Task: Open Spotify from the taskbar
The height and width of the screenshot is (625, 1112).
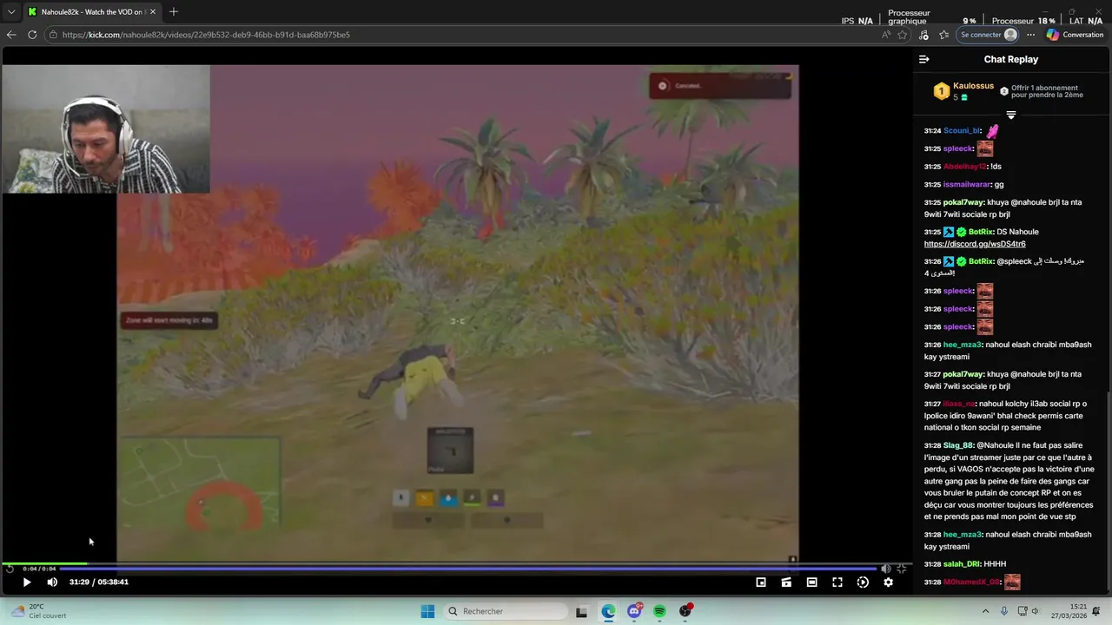Action: [x=659, y=611]
